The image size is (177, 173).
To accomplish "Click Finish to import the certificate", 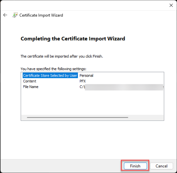I will click(135, 166).
